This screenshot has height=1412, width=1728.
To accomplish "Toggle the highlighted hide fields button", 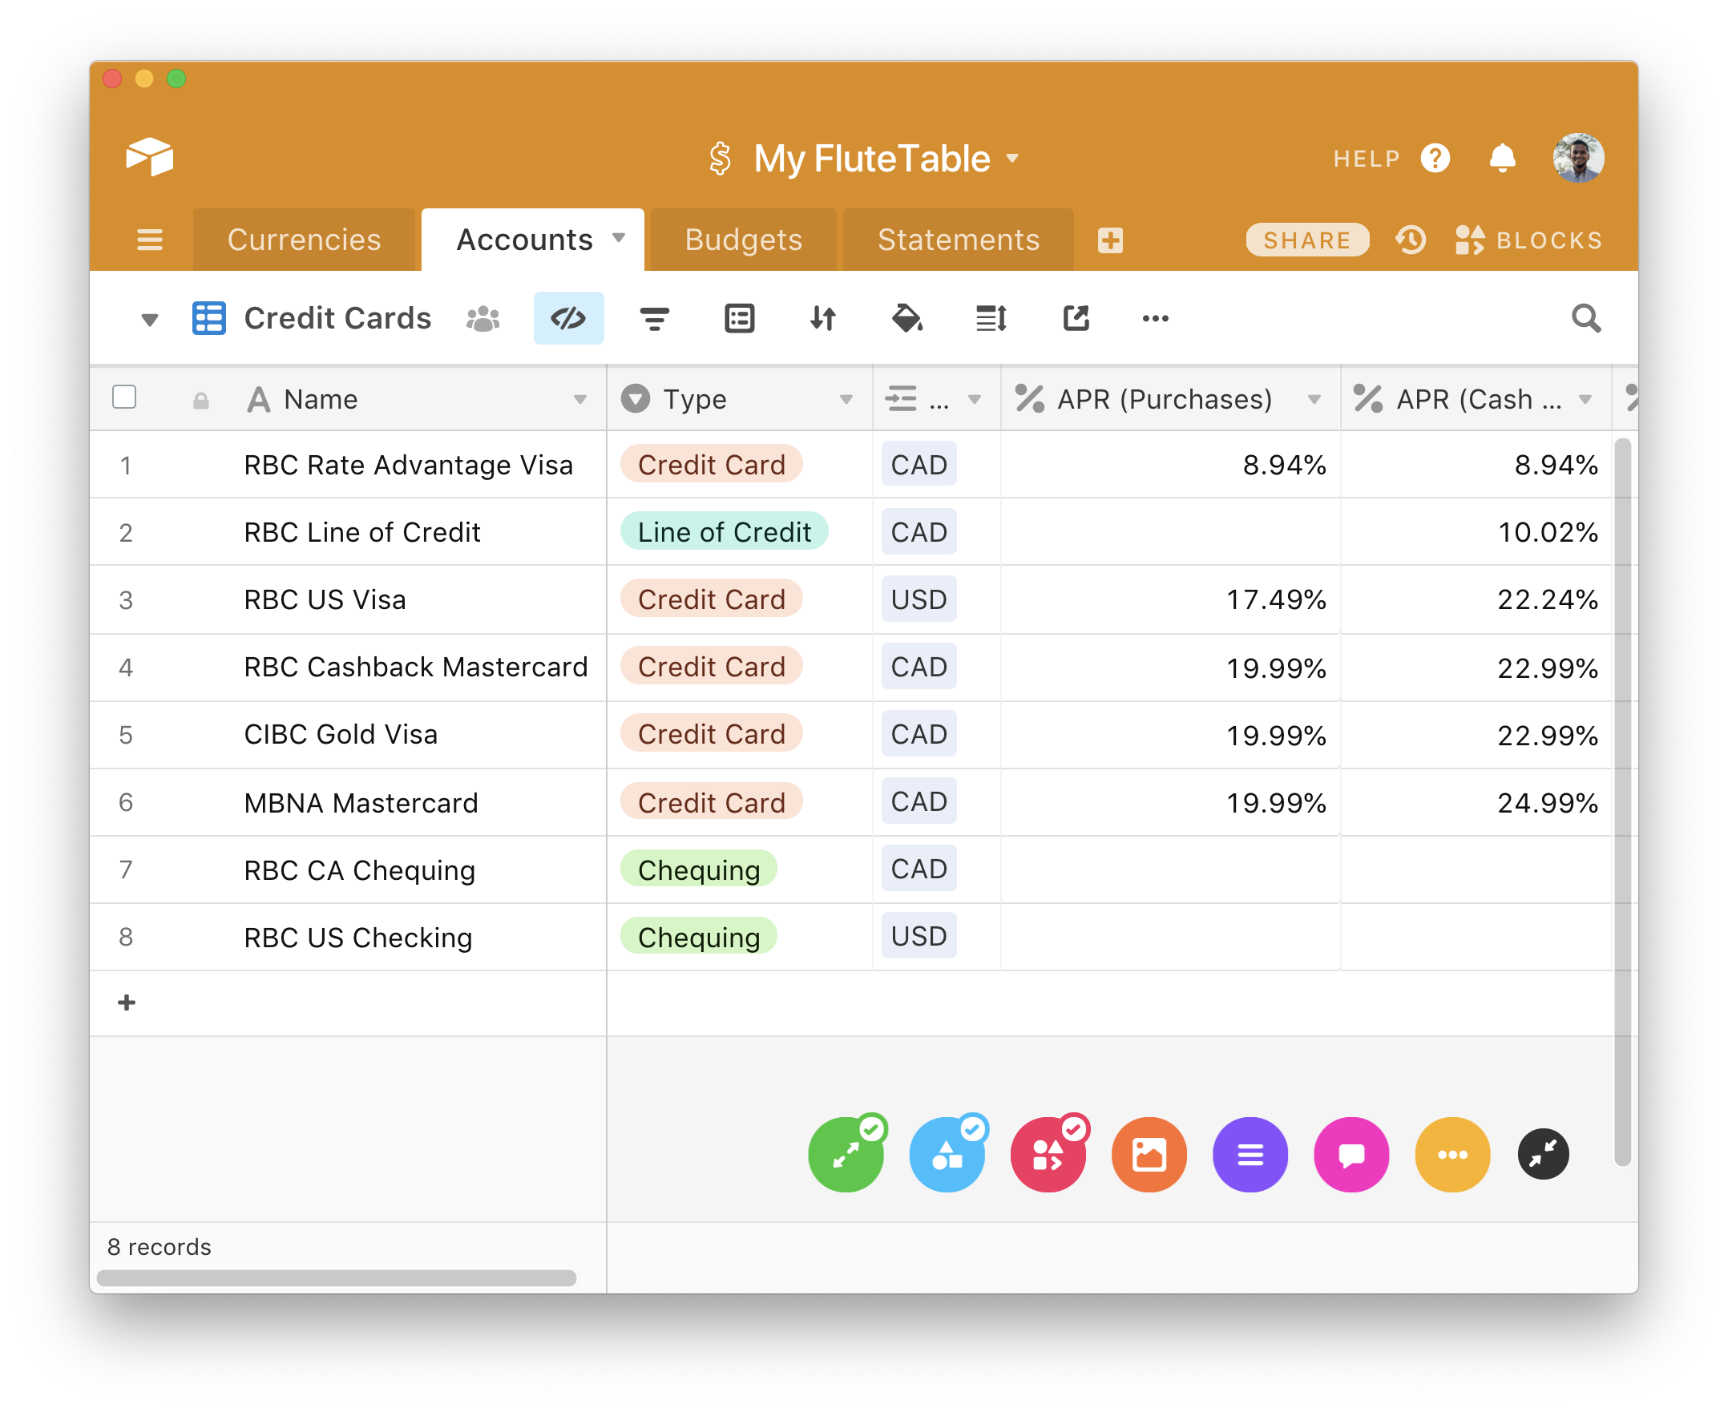I will [x=569, y=318].
